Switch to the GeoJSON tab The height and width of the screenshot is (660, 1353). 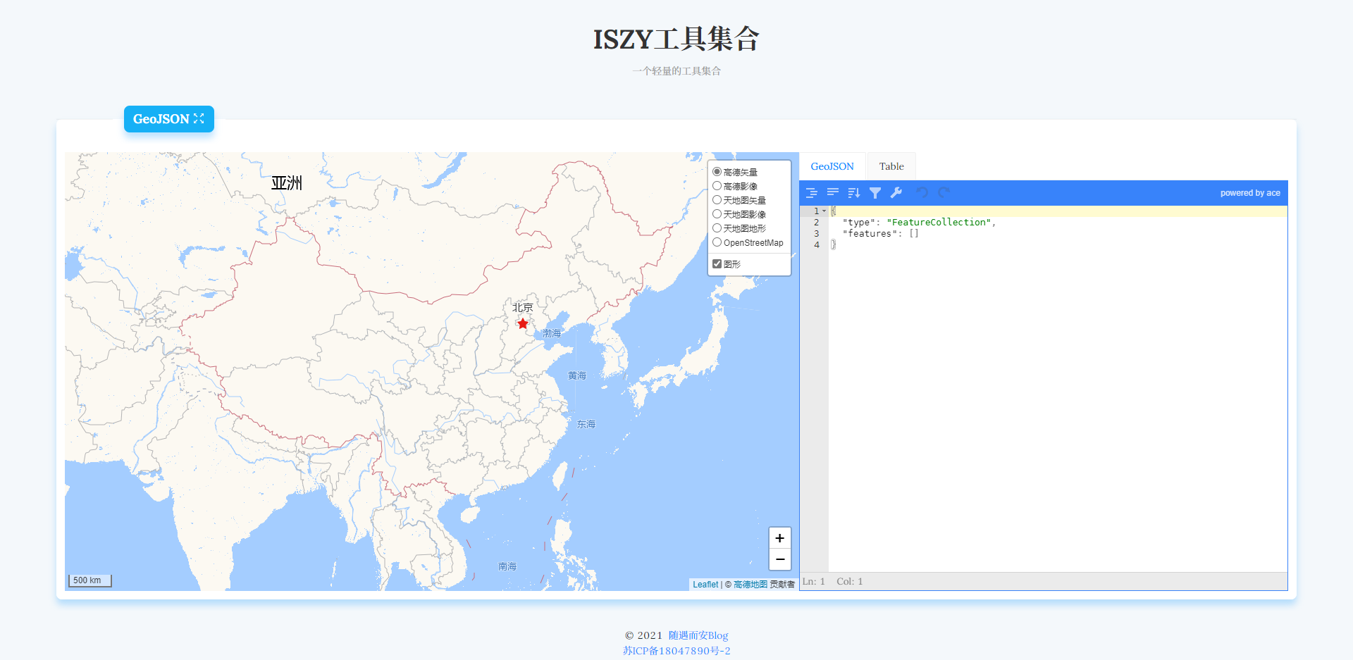tap(832, 166)
